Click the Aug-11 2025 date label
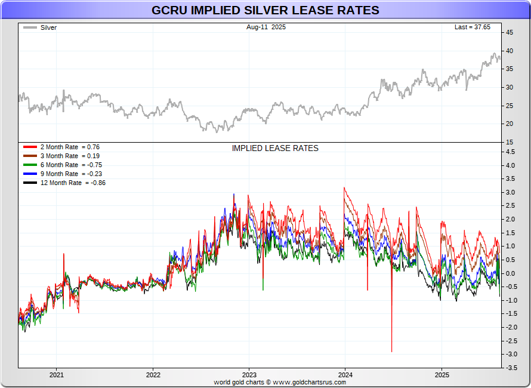Screen dimensions: 531x388 266,27
